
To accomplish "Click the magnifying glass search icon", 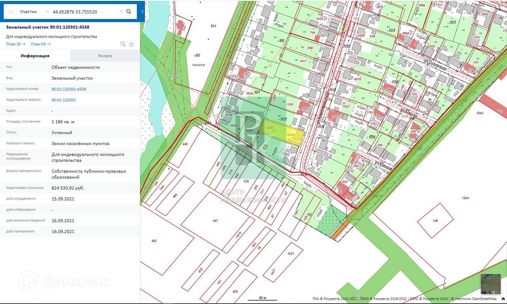I will point(129,11).
